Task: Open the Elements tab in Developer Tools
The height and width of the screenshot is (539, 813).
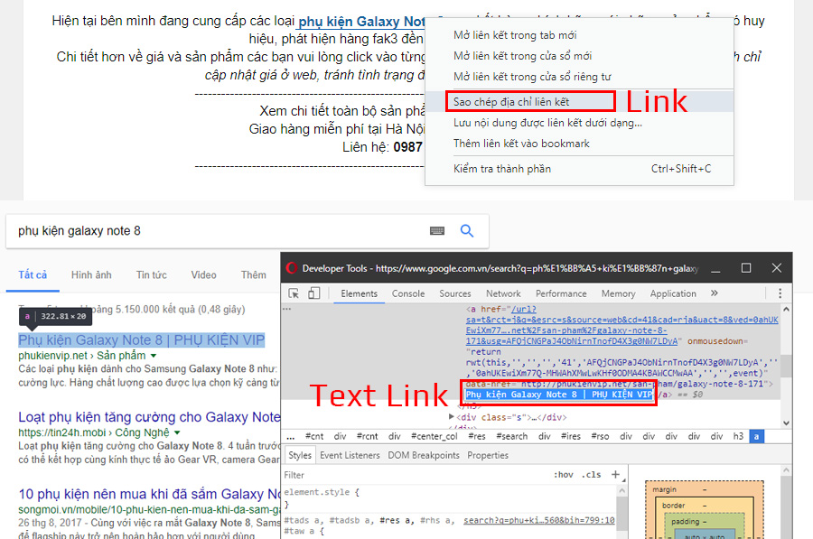Action: click(x=359, y=293)
